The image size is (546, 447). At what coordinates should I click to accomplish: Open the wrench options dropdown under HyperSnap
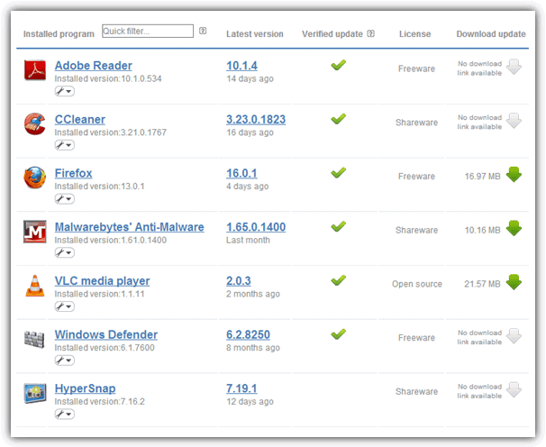tap(64, 415)
